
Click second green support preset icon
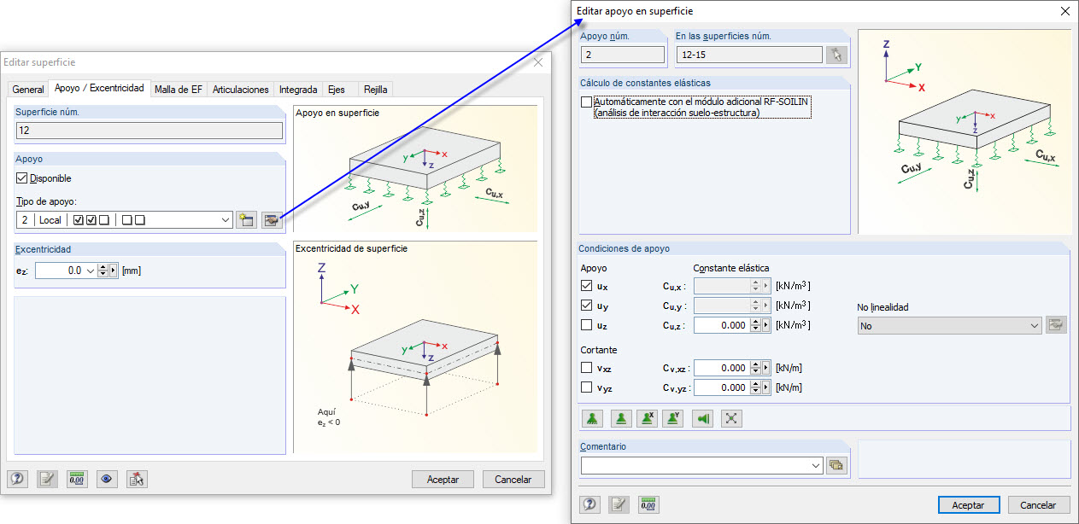[622, 418]
